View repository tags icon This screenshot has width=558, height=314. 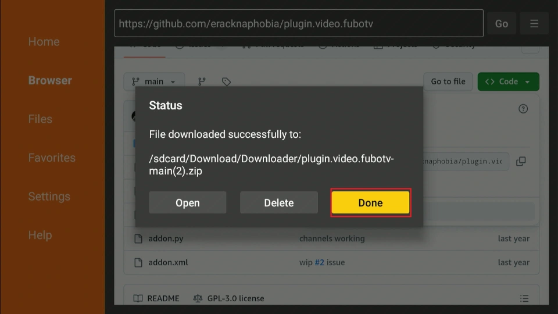226,82
